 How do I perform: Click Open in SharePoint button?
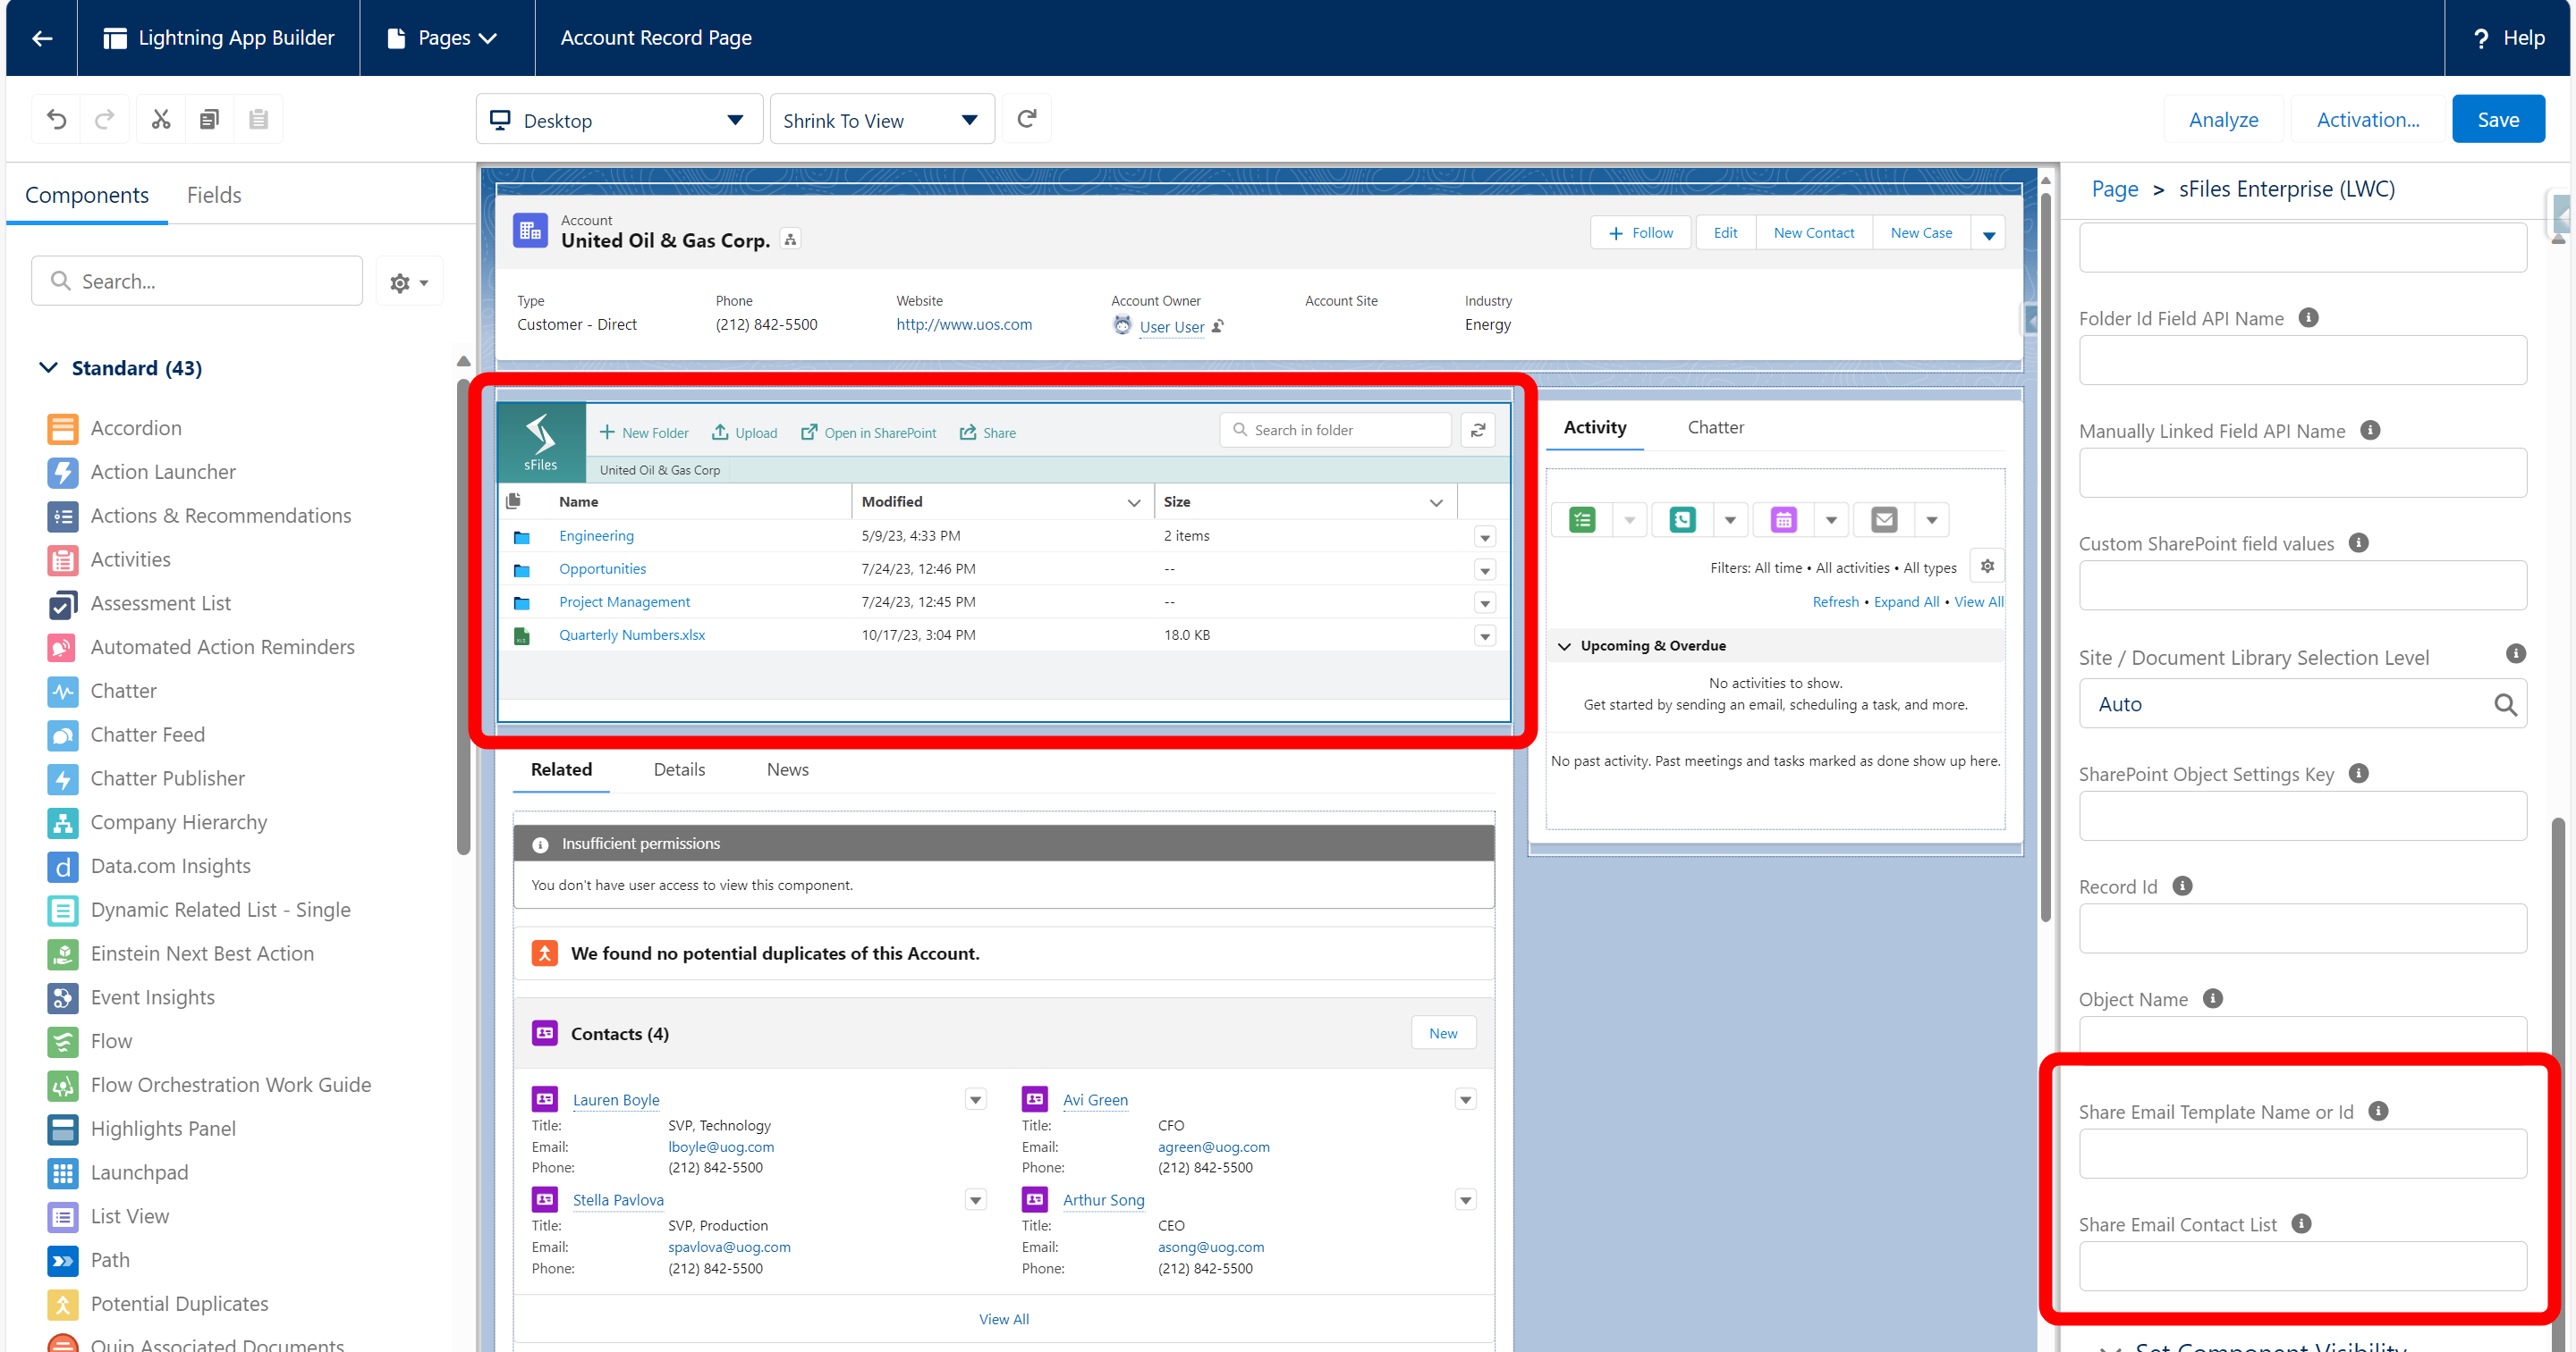pyautogui.click(x=869, y=432)
